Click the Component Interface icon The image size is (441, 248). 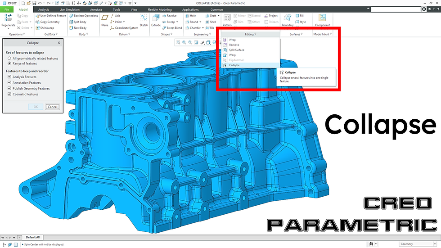tap(322, 18)
